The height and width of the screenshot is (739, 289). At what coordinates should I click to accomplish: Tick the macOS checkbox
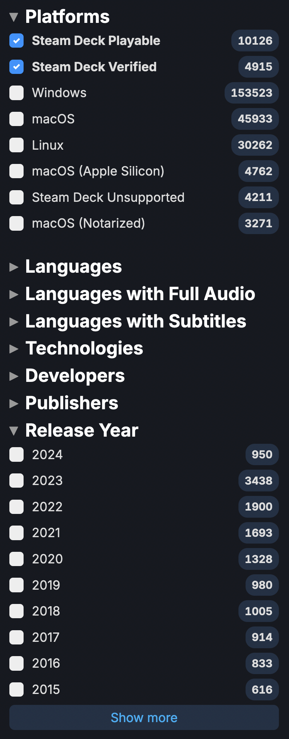[16, 119]
